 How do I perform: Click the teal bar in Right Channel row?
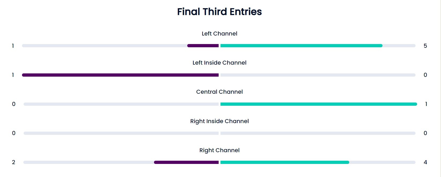point(285,162)
